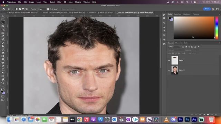Viewport: 221px width, 124px height.
Task: Open the Kind filter dropdown
Action: point(174,47)
